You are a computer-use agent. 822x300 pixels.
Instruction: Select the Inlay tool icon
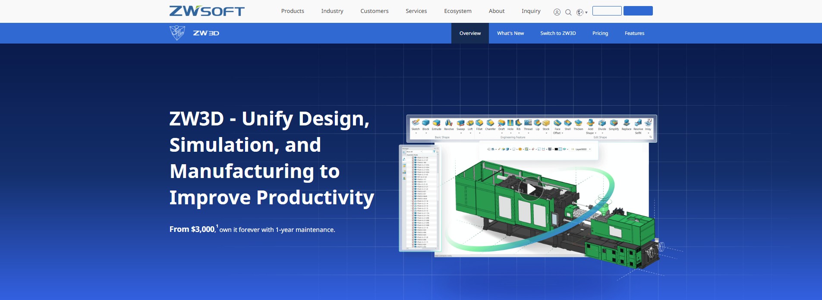tap(648, 122)
